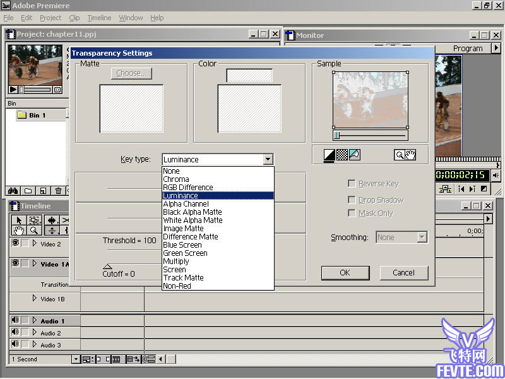
Task: Click black/white background sample icon
Action: (x=329, y=155)
